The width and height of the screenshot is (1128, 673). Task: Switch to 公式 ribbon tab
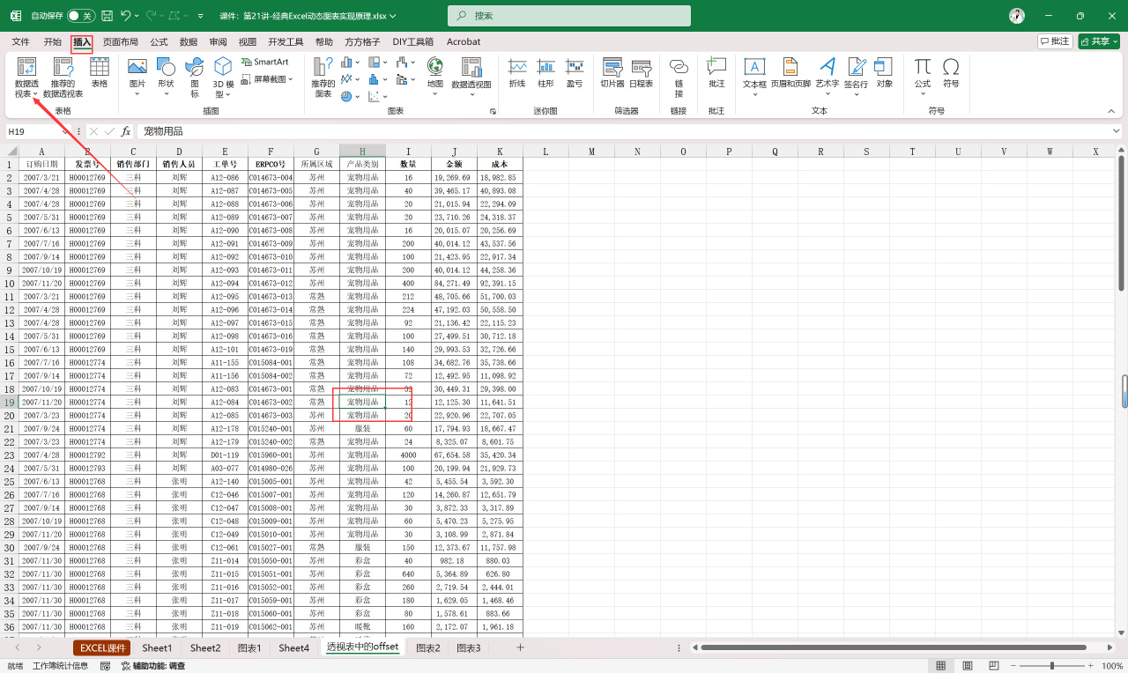(x=159, y=41)
